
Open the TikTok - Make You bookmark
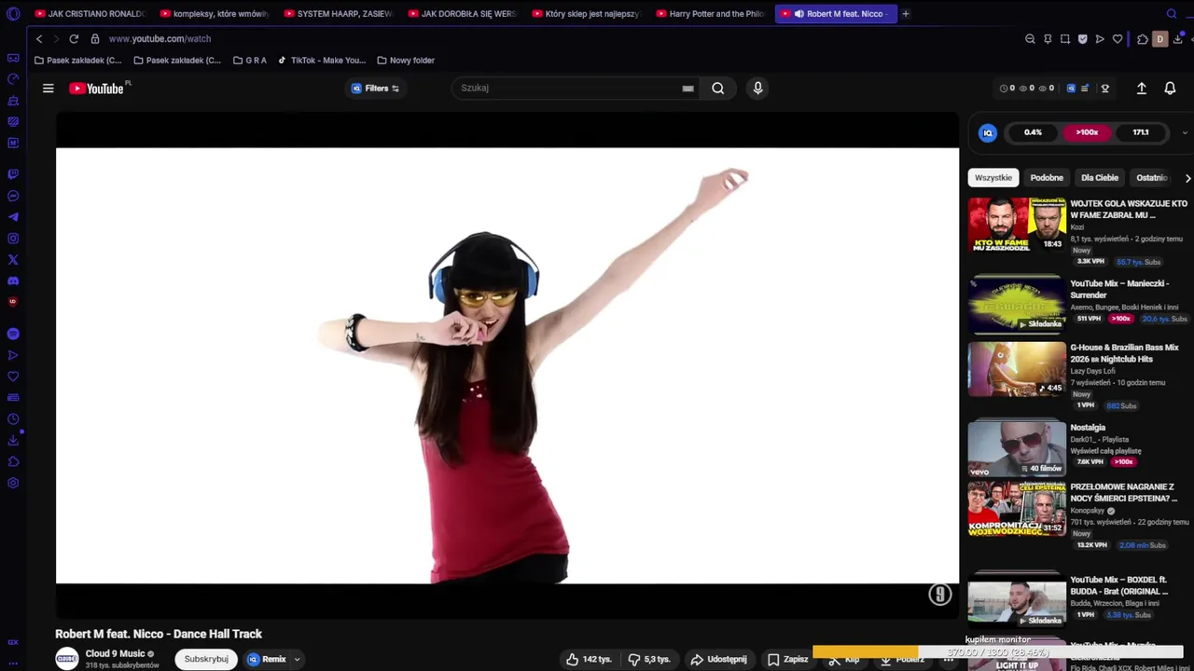coord(322,61)
